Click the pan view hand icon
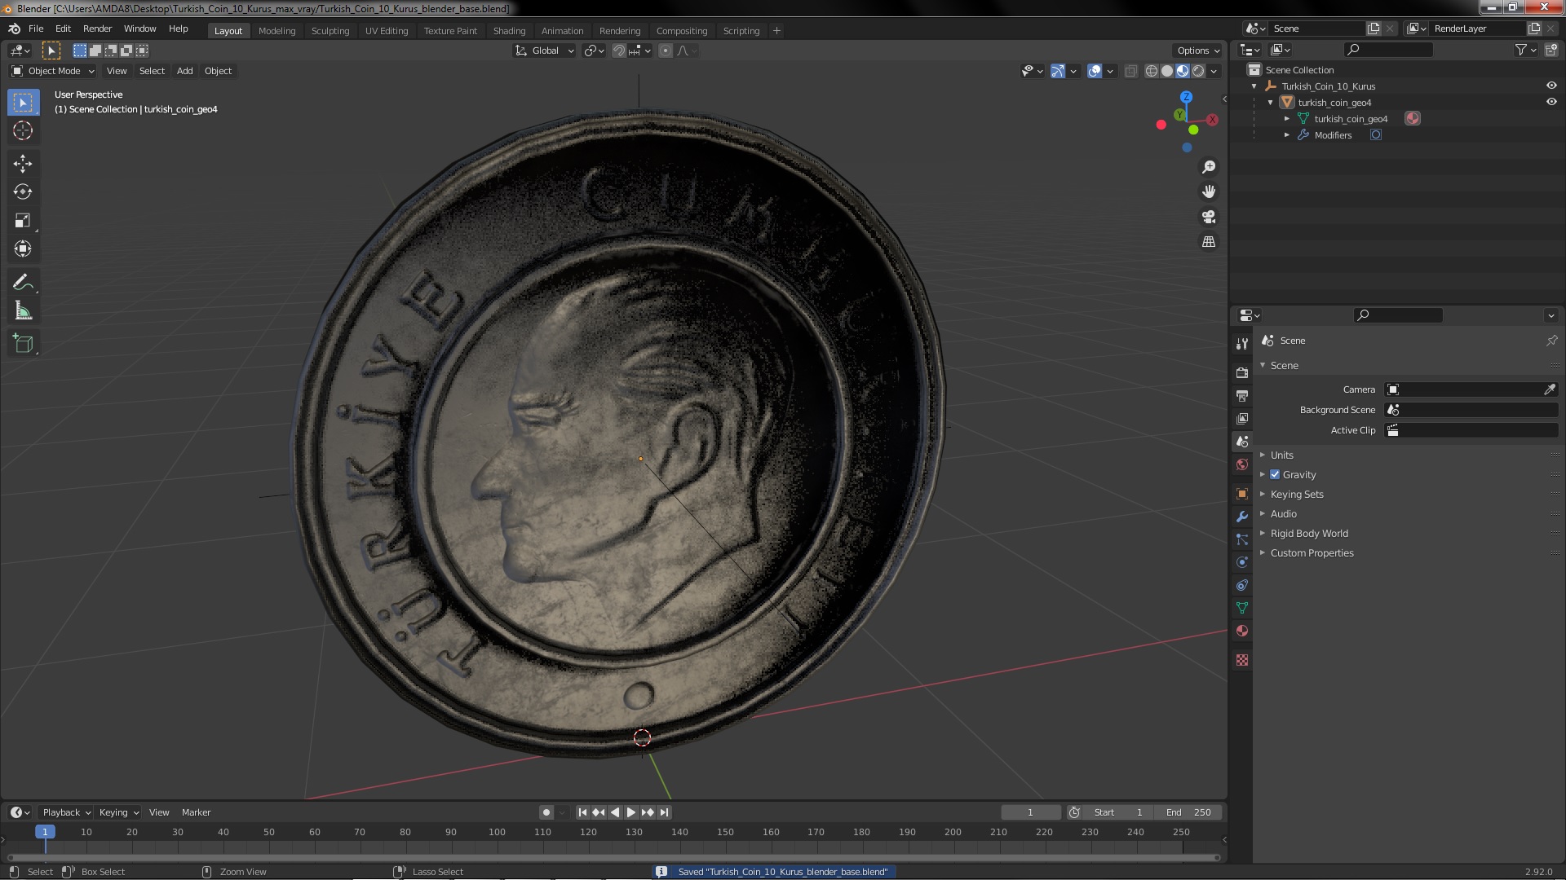 click(x=1209, y=191)
